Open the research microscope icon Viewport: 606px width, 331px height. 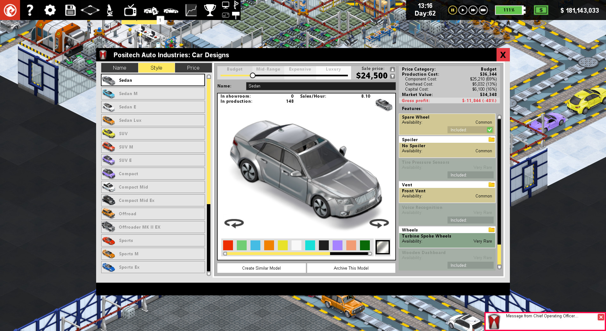[110, 10]
